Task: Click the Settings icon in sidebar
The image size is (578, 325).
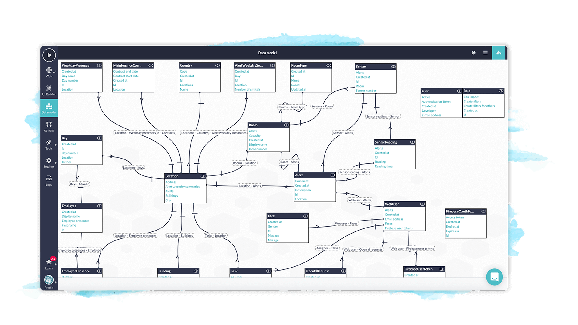Action: [48, 160]
